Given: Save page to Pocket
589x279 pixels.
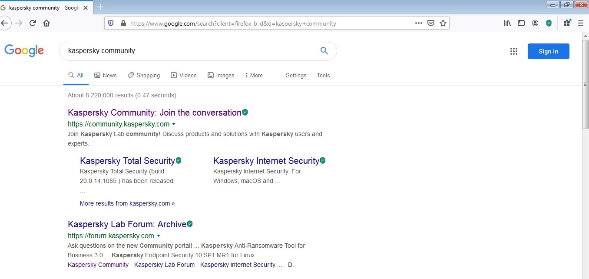Looking at the screenshot, I should (431, 23).
